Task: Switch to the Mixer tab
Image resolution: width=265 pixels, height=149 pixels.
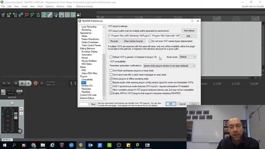Action: click(x=7, y=140)
